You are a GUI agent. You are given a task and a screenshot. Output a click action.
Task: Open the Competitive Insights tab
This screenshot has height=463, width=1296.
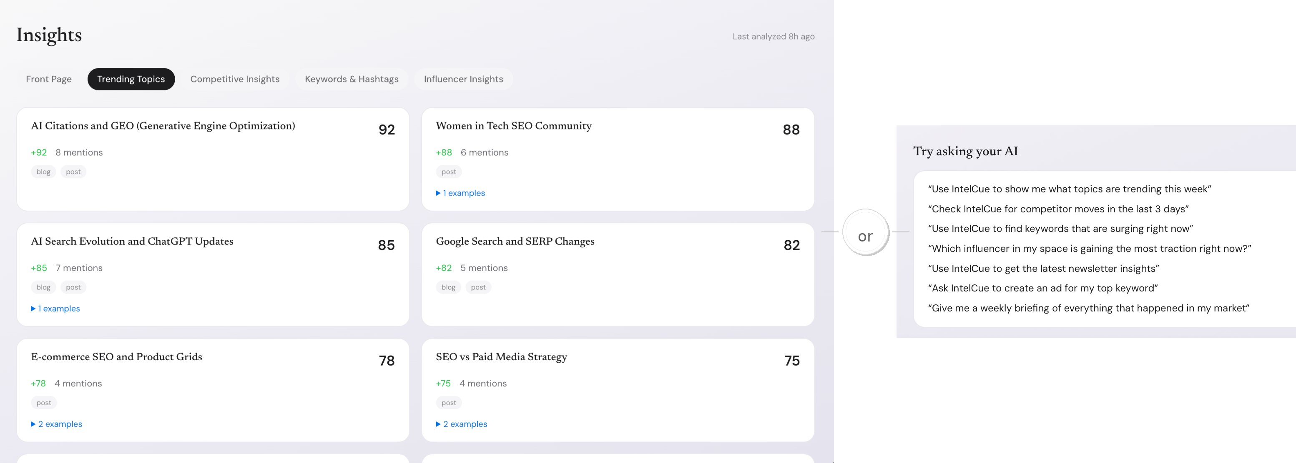(234, 80)
